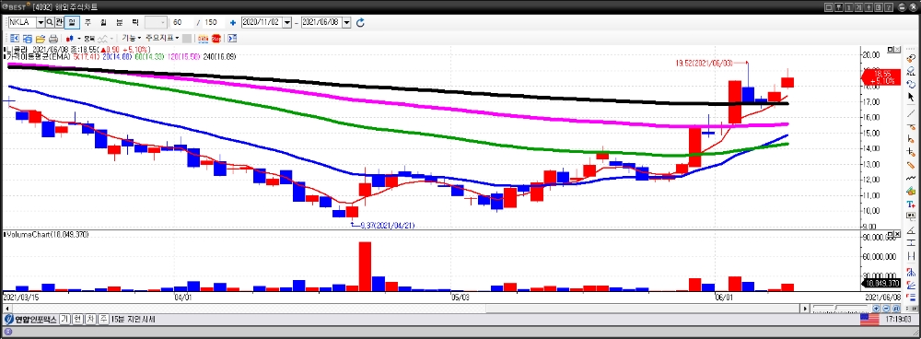Close the price chart pane
The width and height of the screenshot is (921, 339).
[898, 50]
